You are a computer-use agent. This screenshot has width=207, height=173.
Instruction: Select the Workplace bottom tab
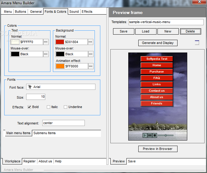tap(12, 161)
